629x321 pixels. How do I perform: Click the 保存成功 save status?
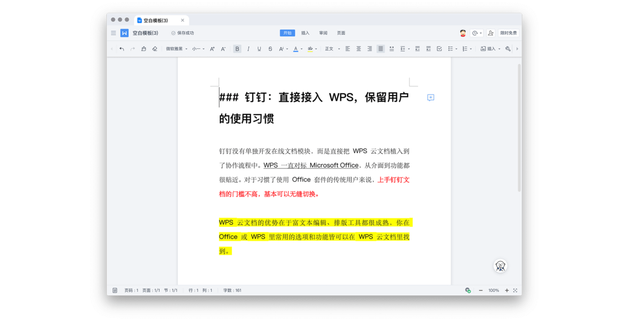pyautogui.click(x=183, y=33)
